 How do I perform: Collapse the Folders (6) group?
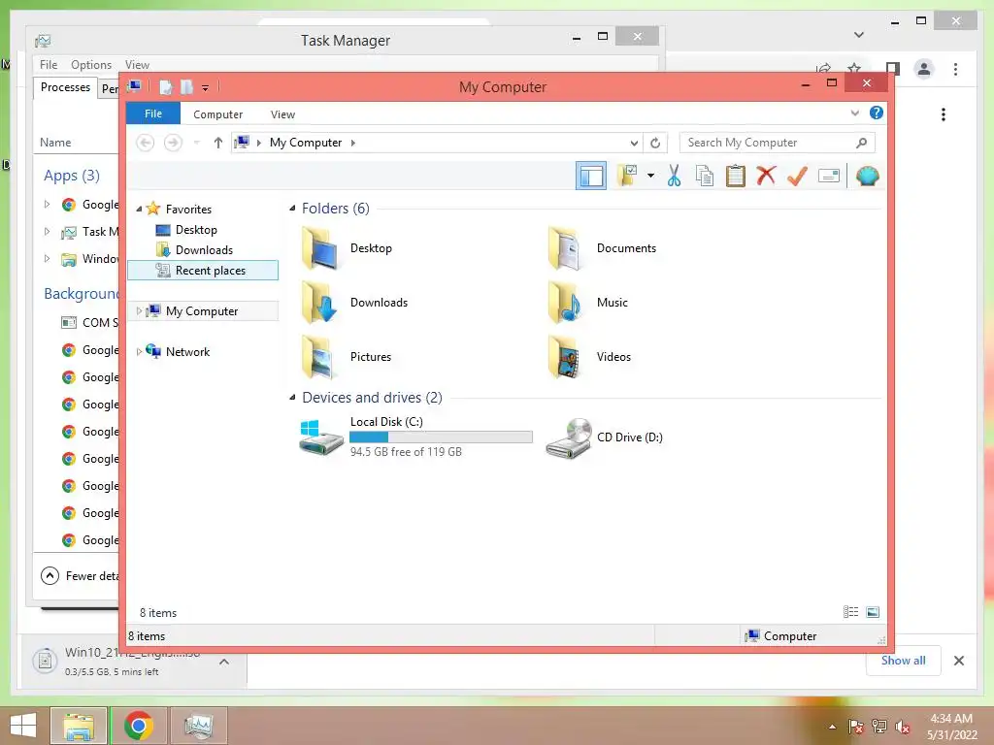(292, 209)
